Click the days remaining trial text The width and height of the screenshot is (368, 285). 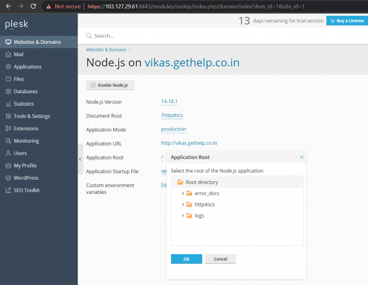pyautogui.click(x=281, y=20)
